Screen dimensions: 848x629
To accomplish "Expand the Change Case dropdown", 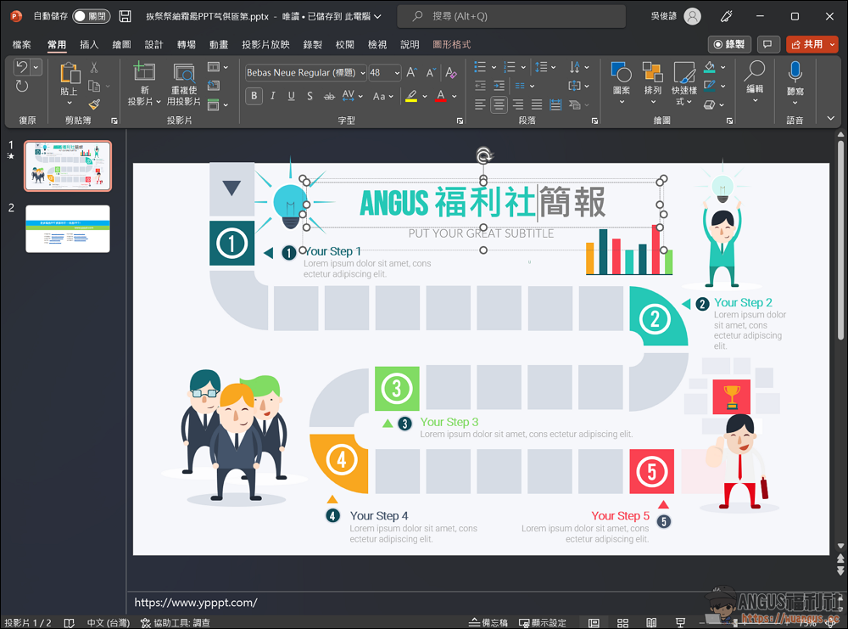I will tap(391, 97).
